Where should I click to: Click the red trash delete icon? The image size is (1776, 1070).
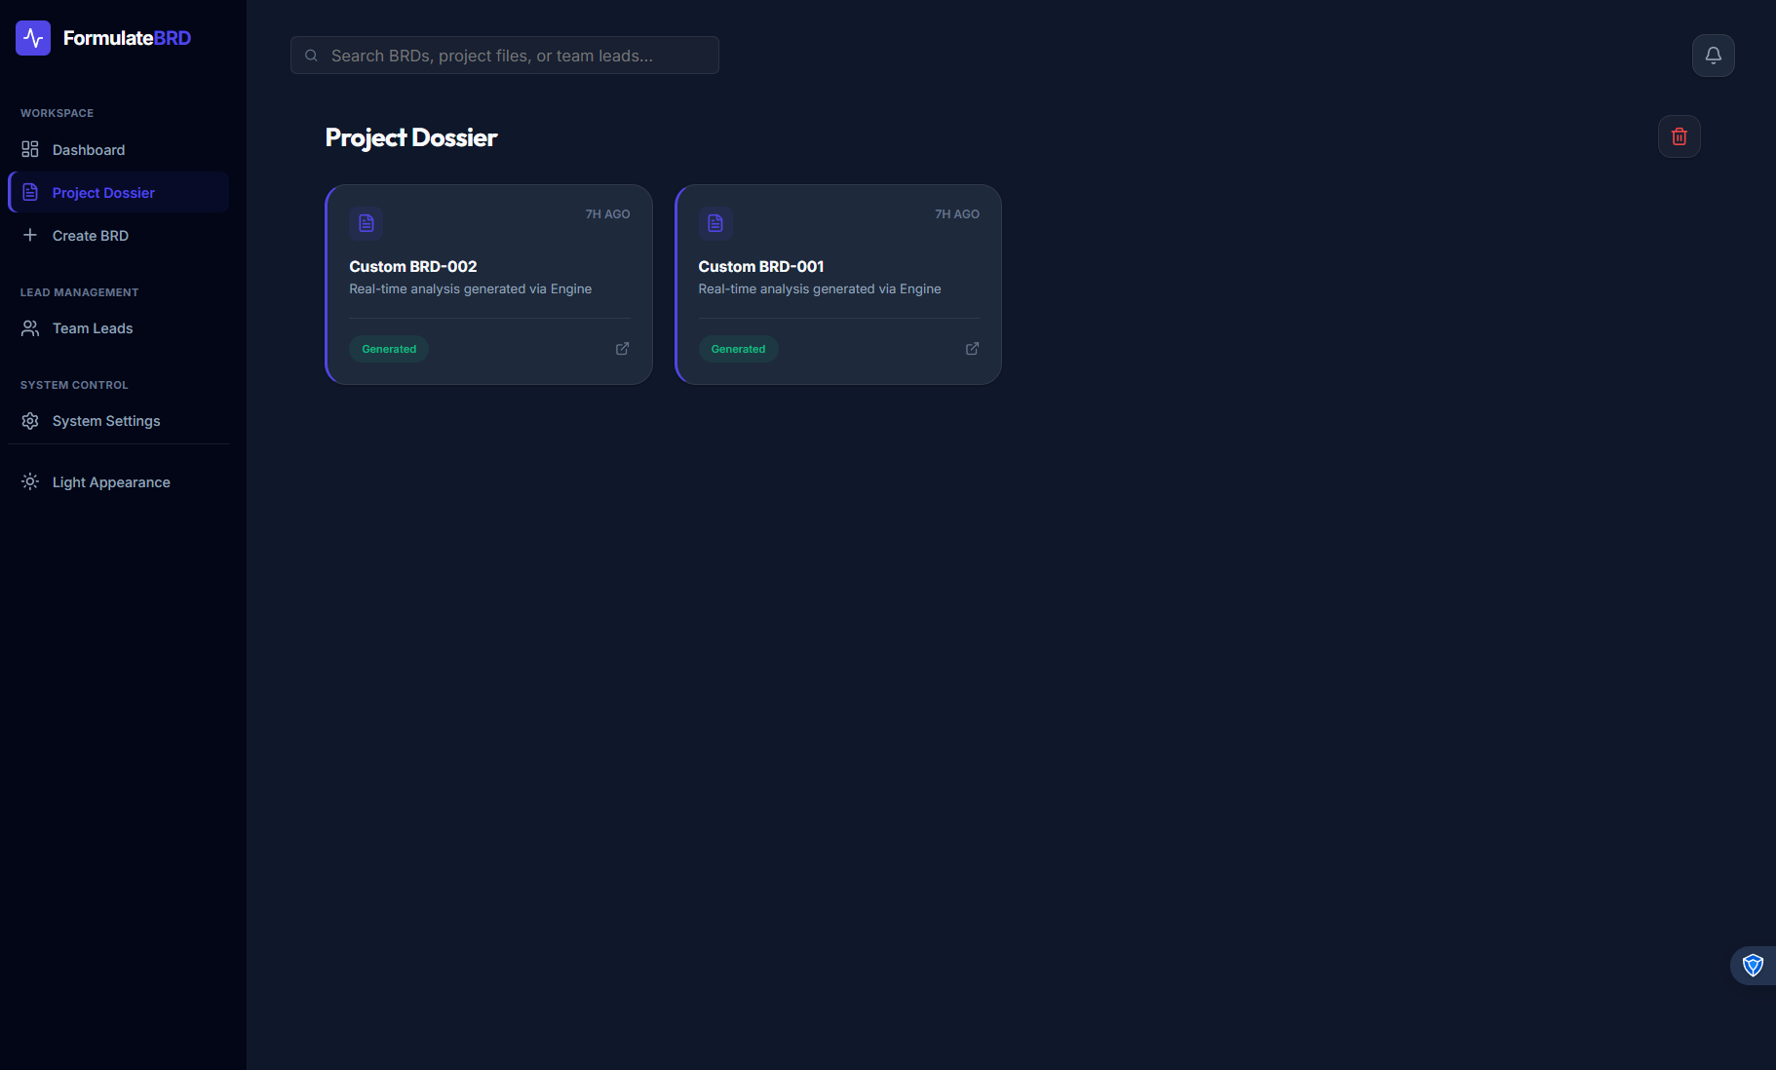pyautogui.click(x=1679, y=136)
